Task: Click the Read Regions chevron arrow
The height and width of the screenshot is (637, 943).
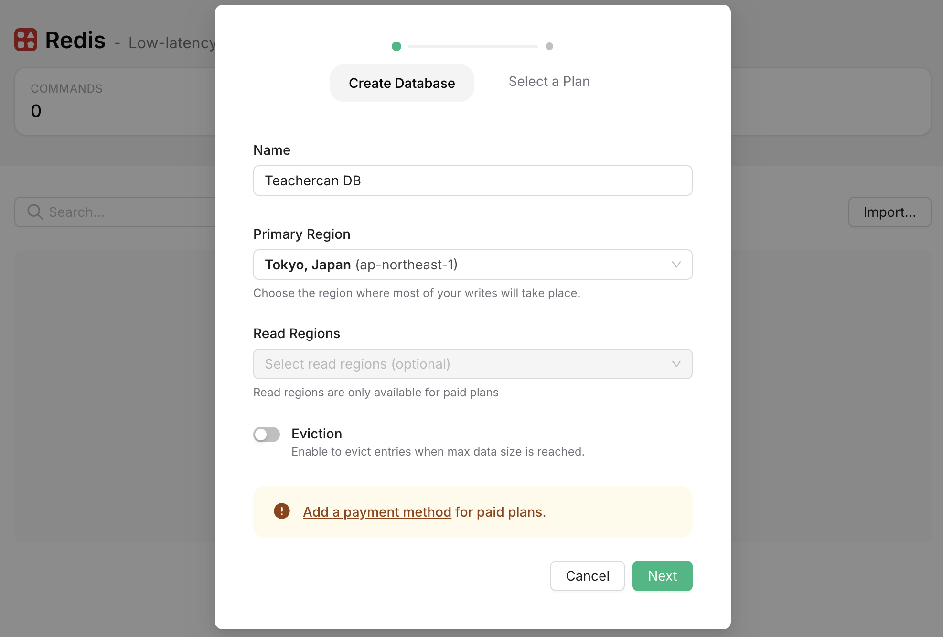Action: (676, 364)
